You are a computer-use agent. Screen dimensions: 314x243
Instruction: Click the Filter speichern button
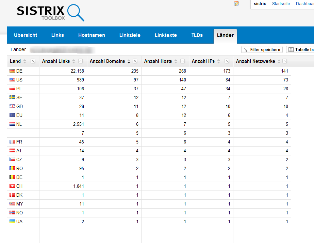pos(262,50)
